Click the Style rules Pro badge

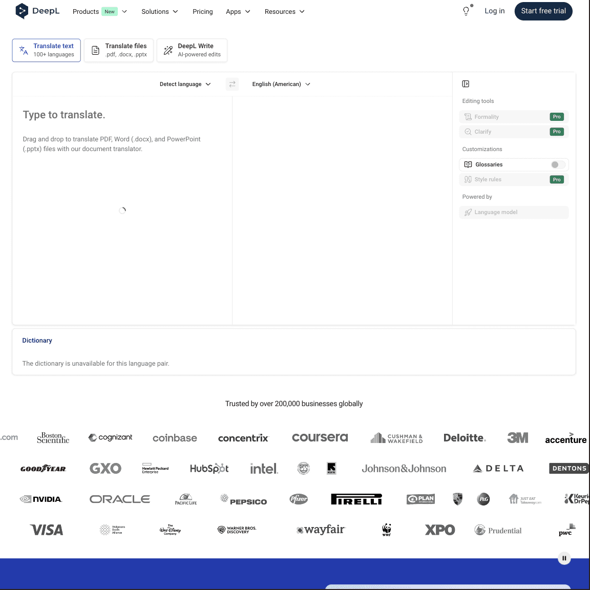point(557,179)
